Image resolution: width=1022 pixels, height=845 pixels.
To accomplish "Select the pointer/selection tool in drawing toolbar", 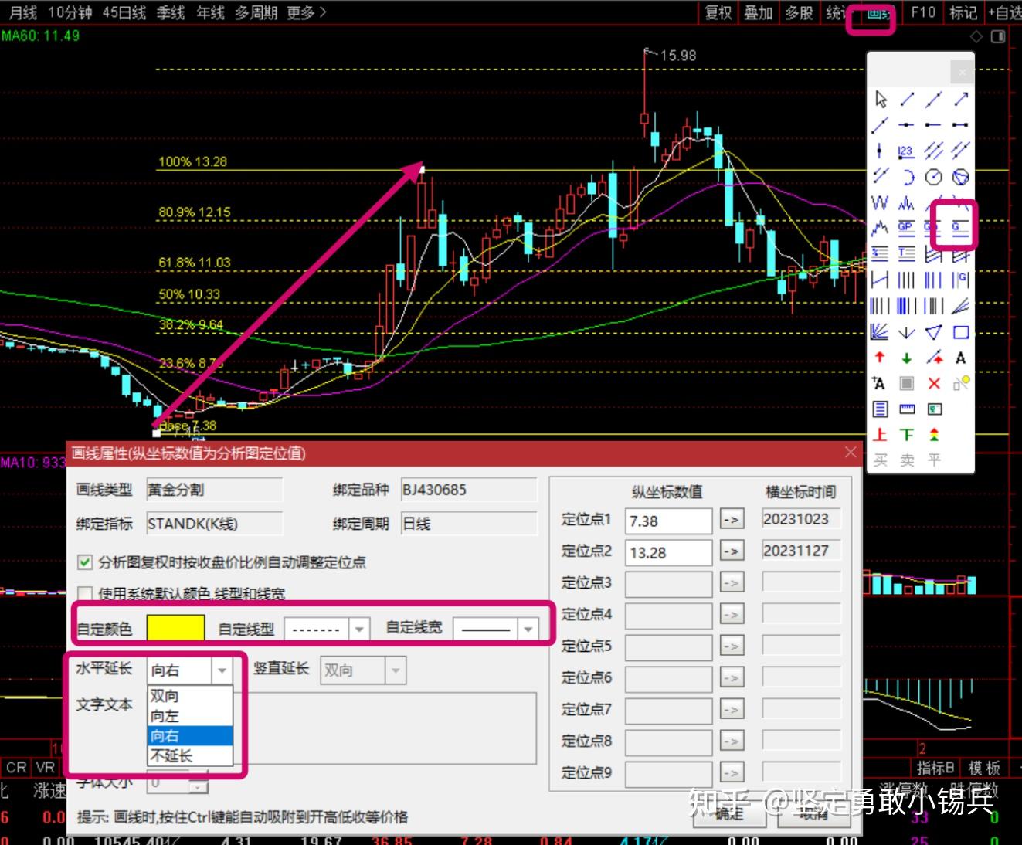I will (880, 100).
